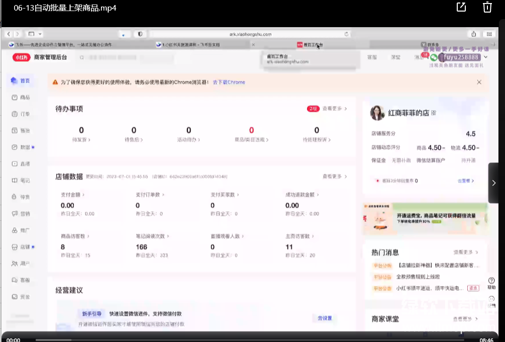Click the backend search field

[126, 57]
